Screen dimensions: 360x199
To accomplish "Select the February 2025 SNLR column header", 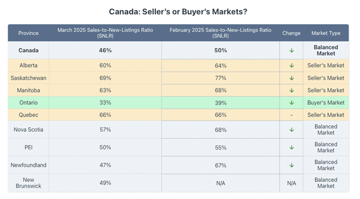I will [x=221, y=33].
